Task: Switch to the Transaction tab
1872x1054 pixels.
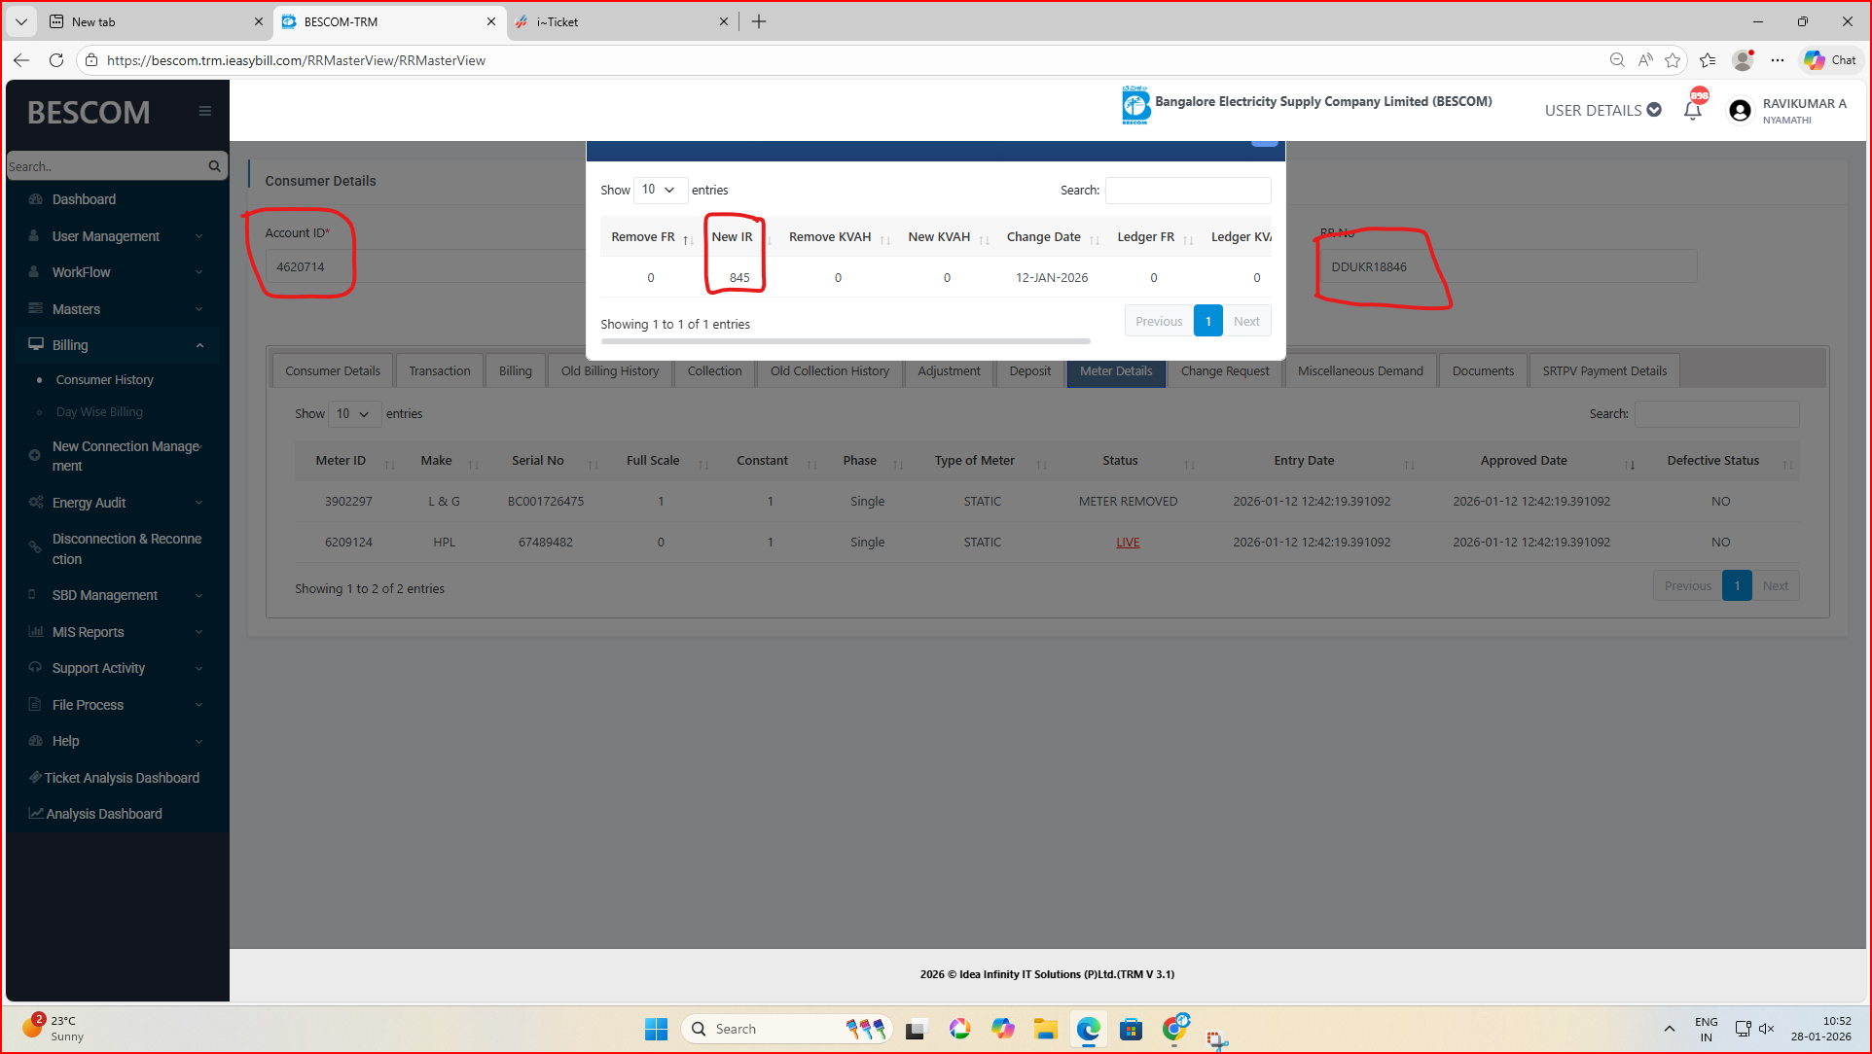Action: pyautogui.click(x=439, y=371)
